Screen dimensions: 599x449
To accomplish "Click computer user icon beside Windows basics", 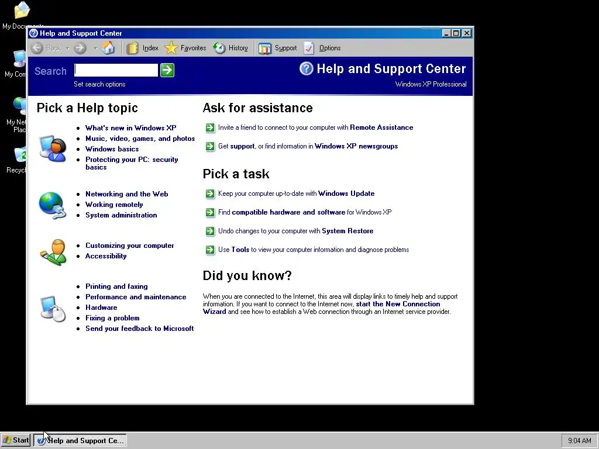I will coord(53,148).
